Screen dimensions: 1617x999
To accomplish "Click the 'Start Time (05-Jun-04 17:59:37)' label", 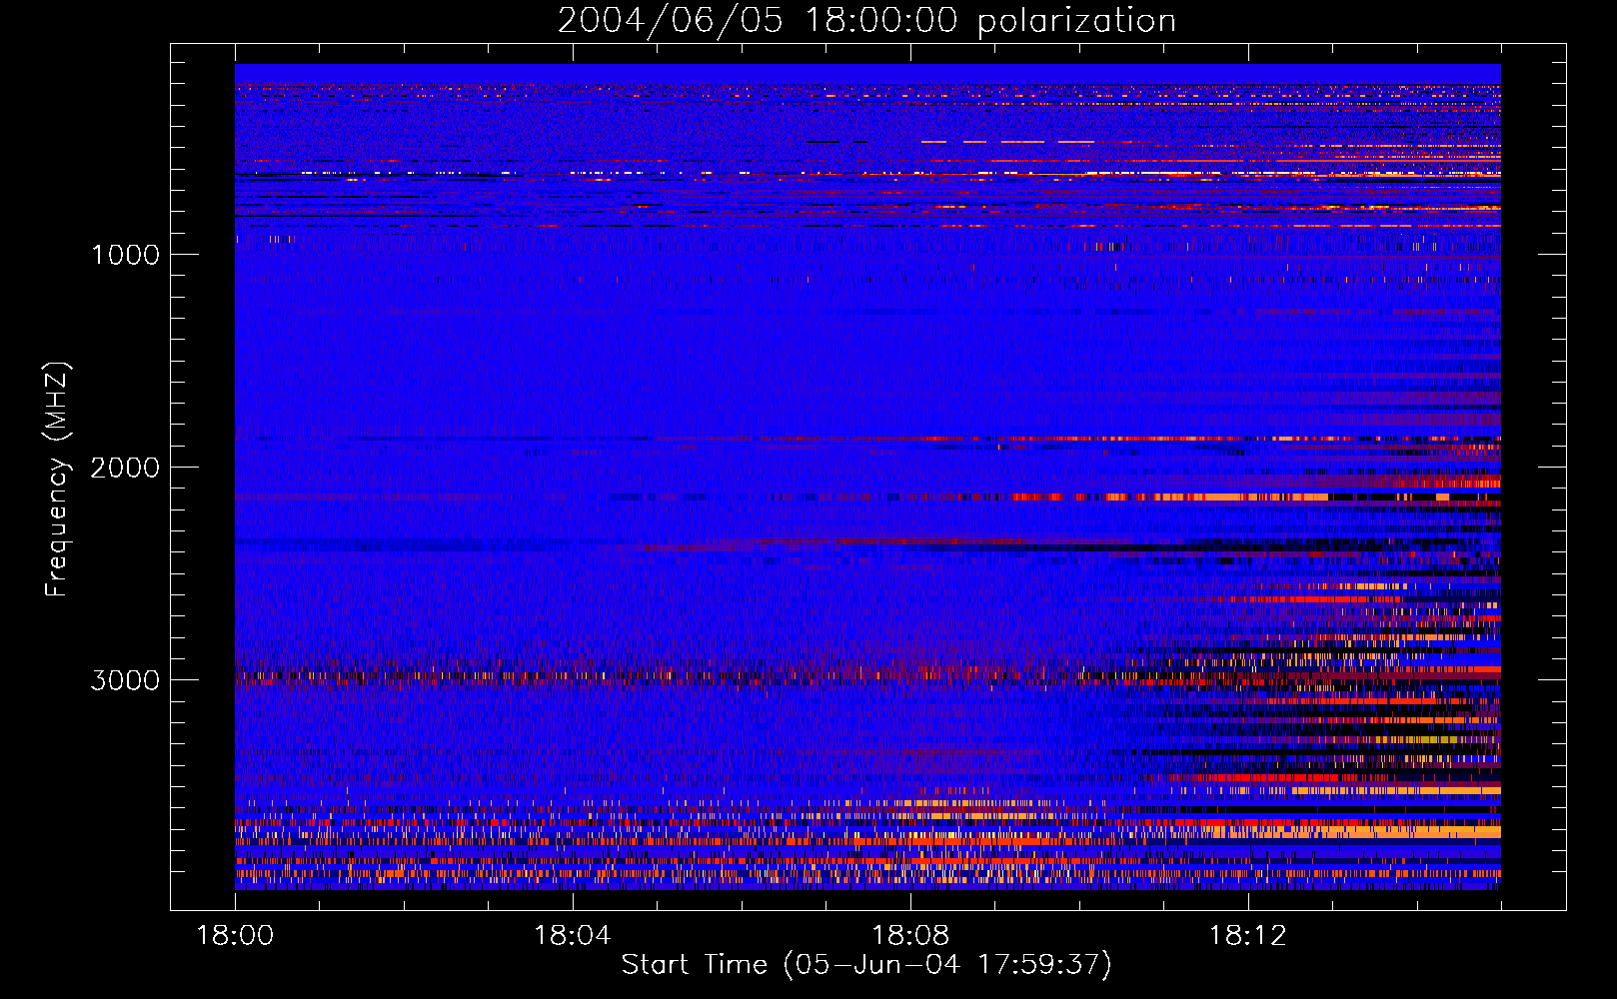I will click(866, 965).
